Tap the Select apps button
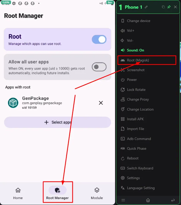The height and width of the screenshot is (205, 181). (x=58, y=122)
